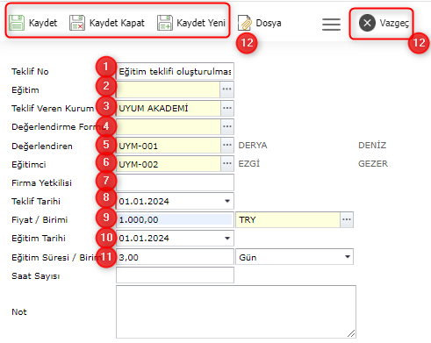This screenshot has width=431, height=343.
Task: Click the TRY currency field
Action: 288,219
